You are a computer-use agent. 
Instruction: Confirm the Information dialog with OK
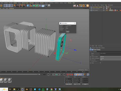[x=68, y=32]
